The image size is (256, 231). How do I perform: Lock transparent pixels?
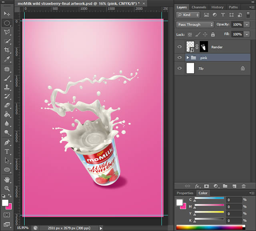click(x=190, y=34)
